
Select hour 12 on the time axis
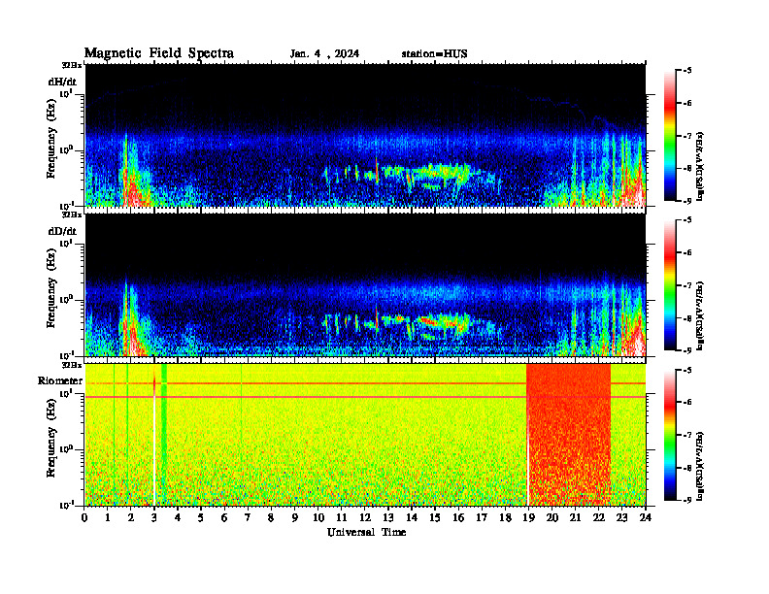(x=365, y=517)
